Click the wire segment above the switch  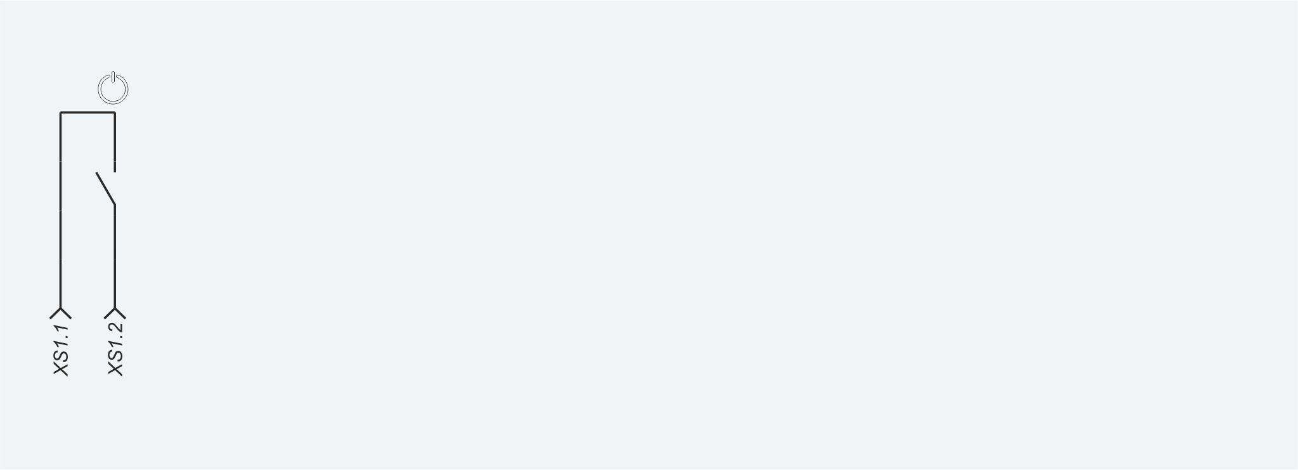point(115,141)
